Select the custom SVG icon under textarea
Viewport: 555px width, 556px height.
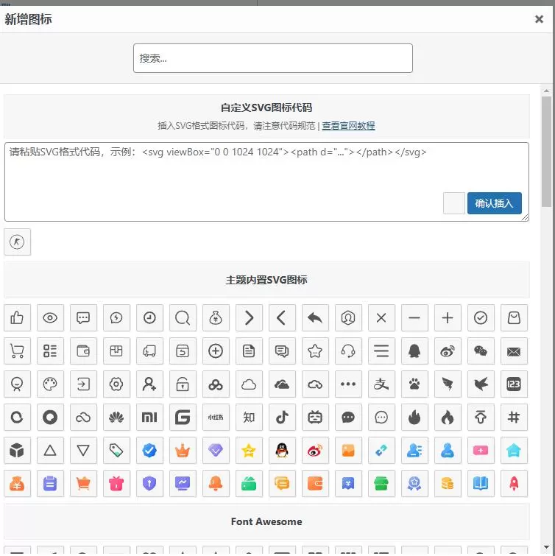(x=17, y=242)
